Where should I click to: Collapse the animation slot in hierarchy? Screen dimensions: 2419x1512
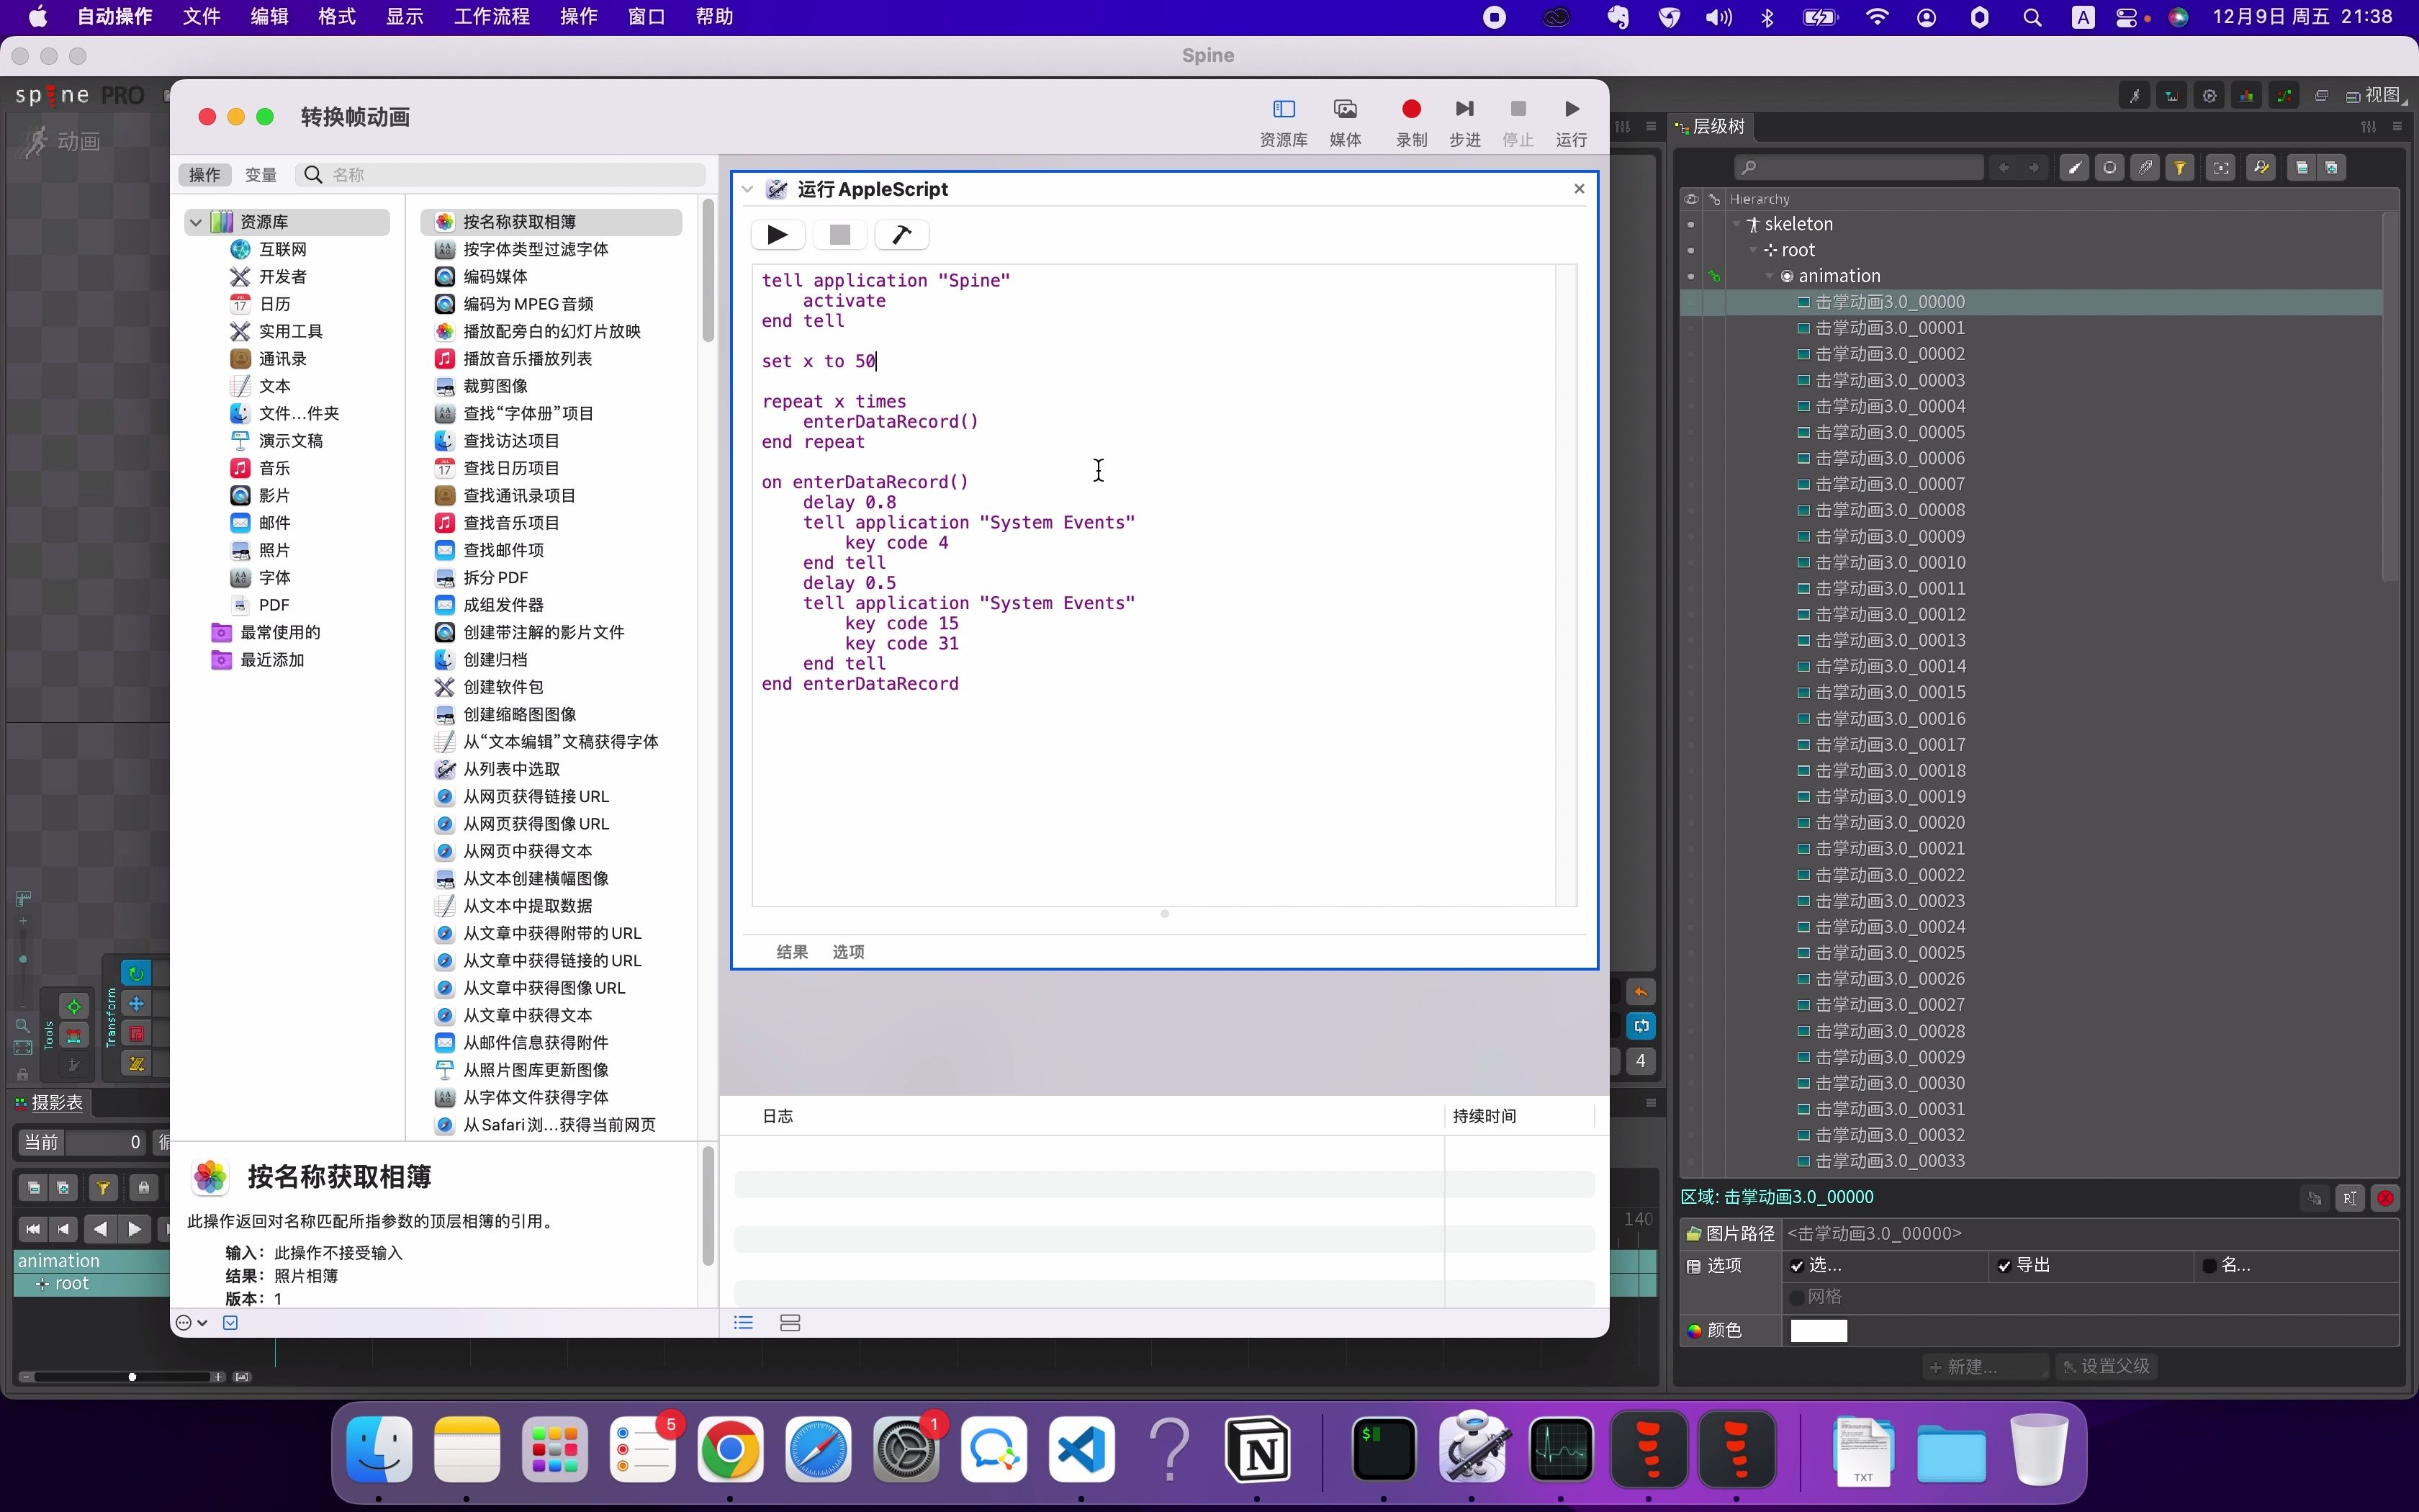coord(1770,276)
